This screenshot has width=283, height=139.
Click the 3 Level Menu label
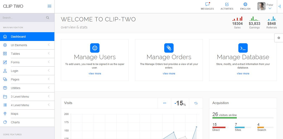point(20,97)
